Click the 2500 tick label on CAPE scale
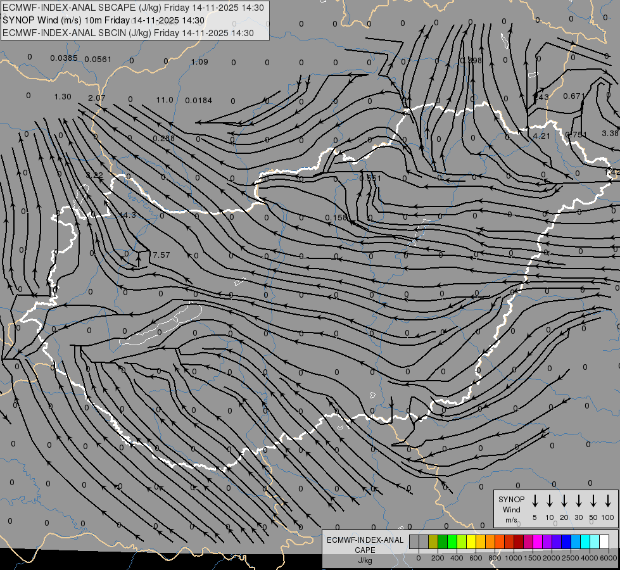Image resolution: width=620 pixels, height=570 pixels. 571,558
